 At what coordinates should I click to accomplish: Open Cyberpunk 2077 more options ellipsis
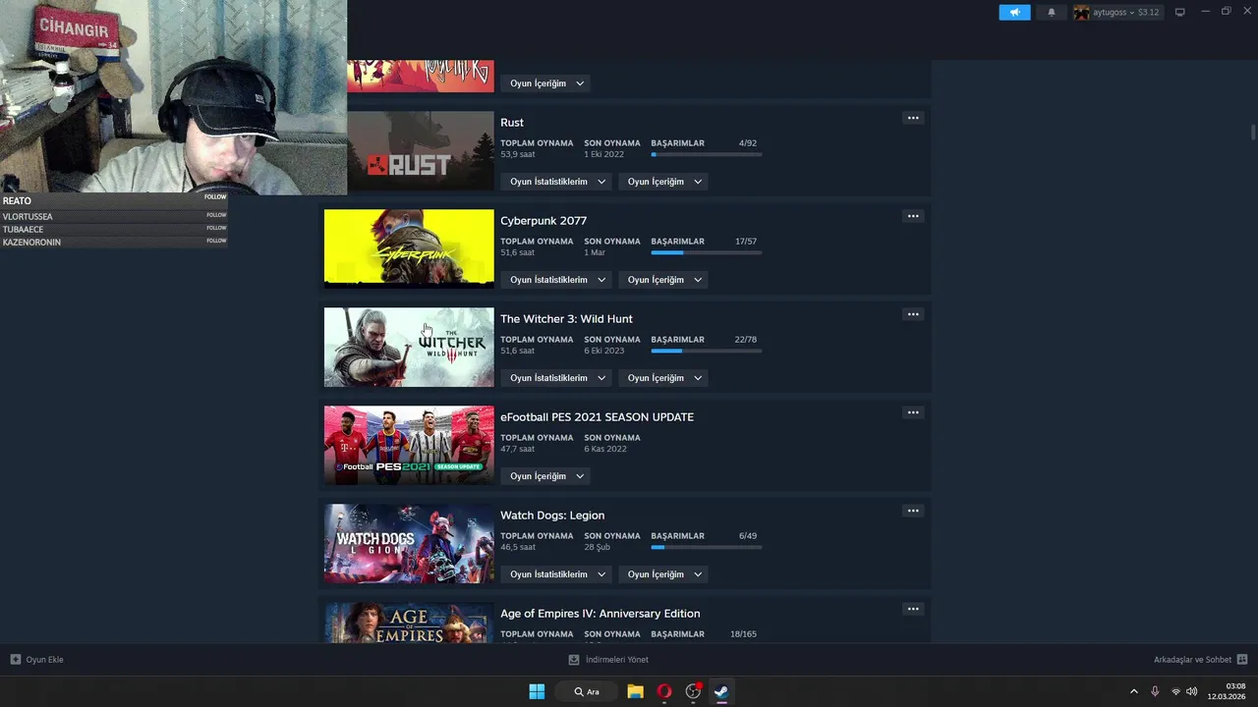(913, 216)
